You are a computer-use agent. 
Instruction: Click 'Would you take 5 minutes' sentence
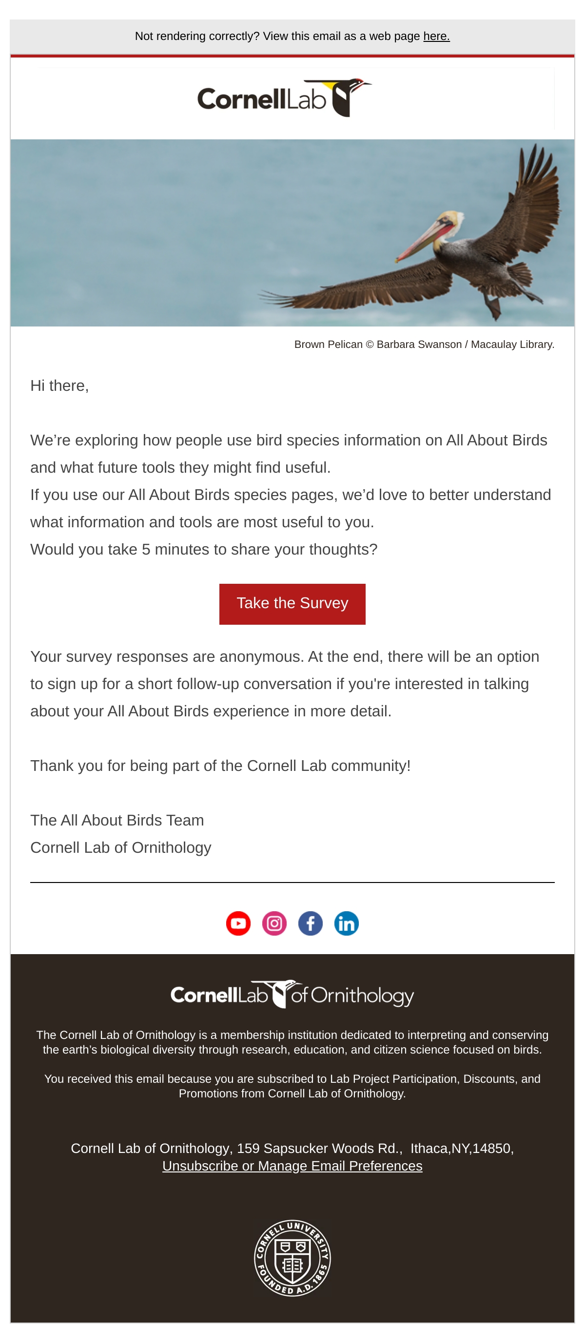click(203, 550)
